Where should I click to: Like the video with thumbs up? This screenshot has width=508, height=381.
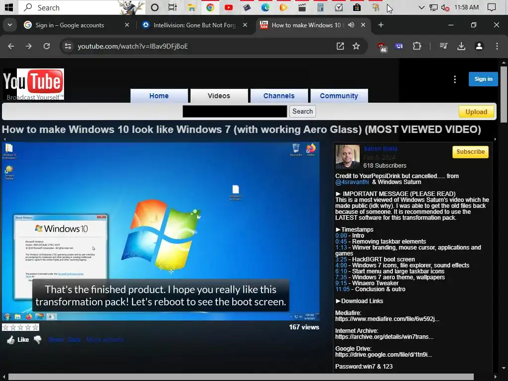(11, 340)
